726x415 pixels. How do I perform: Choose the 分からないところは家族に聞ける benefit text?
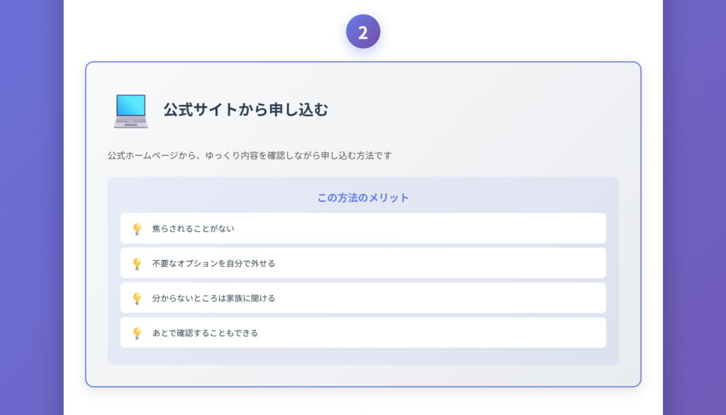213,298
